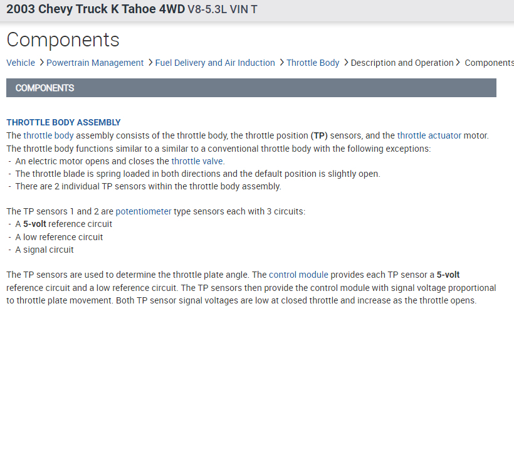Follow the 'throttle actuator' inline link
The width and height of the screenshot is (514, 464).
point(429,135)
